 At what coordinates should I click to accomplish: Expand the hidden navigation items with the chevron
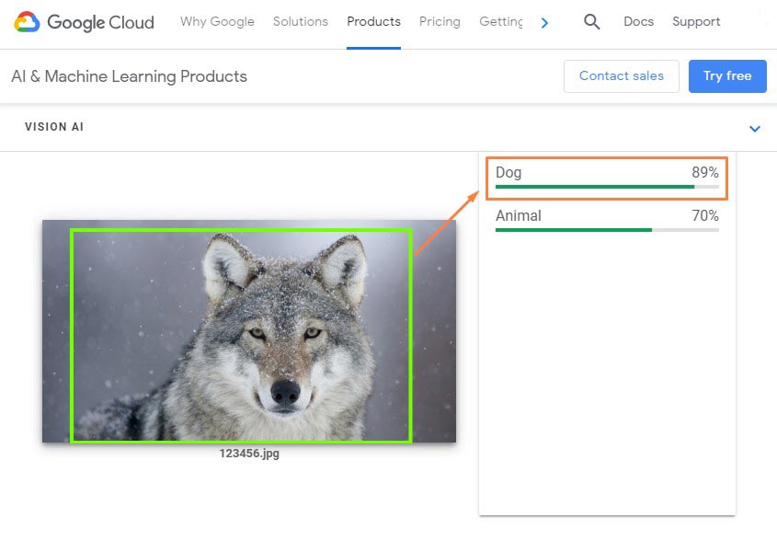545,22
